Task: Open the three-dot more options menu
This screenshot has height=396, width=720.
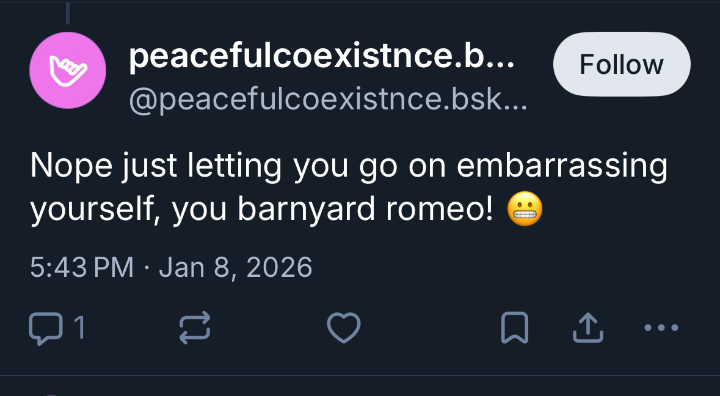Action: [661, 328]
